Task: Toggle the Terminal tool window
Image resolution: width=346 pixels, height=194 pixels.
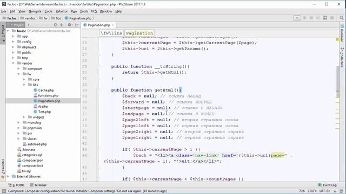Action: point(38,185)
